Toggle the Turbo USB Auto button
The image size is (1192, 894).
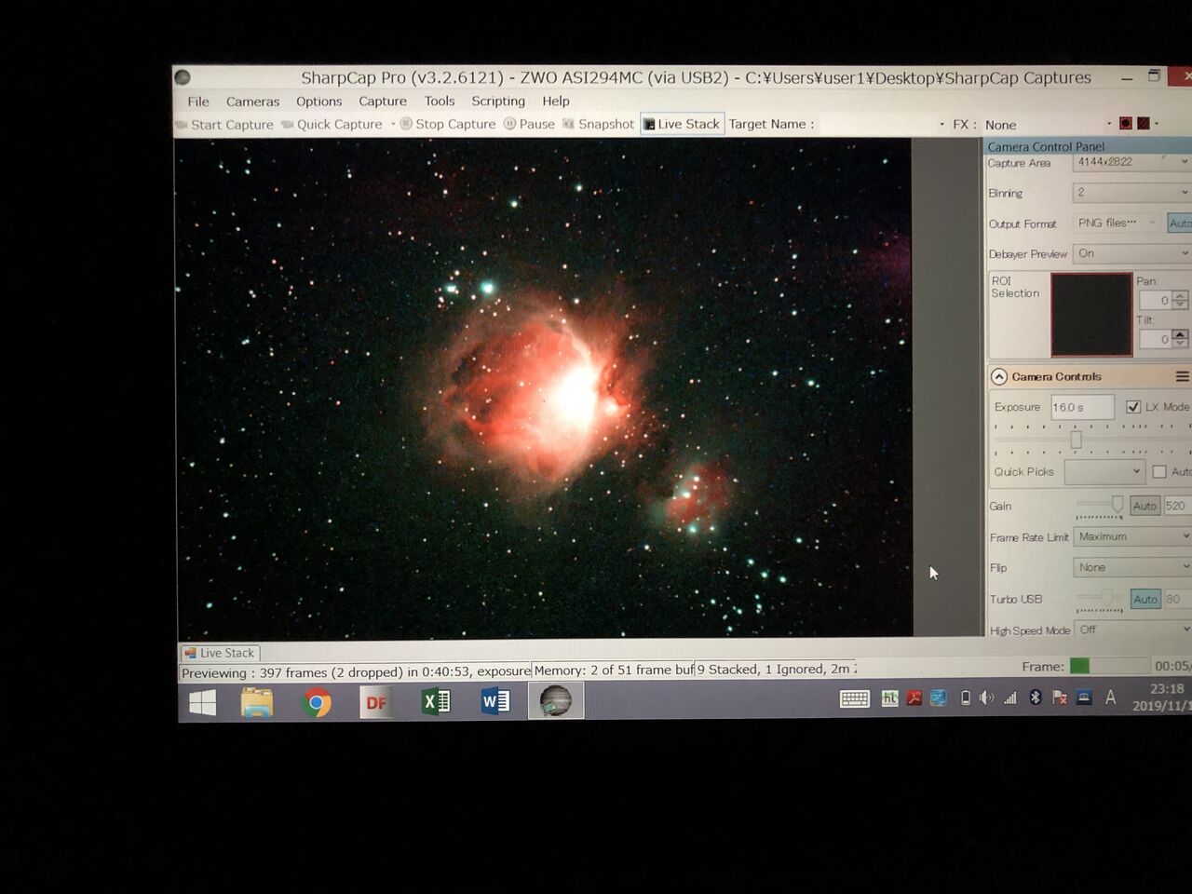[1145, 599]
